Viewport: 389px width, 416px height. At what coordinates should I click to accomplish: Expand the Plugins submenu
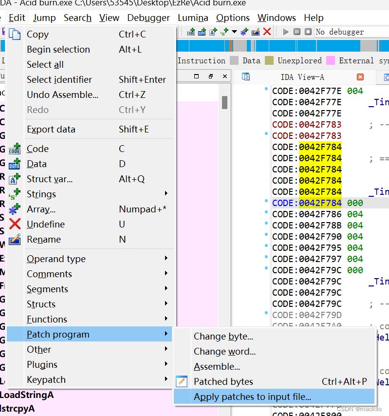tap(166, 364)
